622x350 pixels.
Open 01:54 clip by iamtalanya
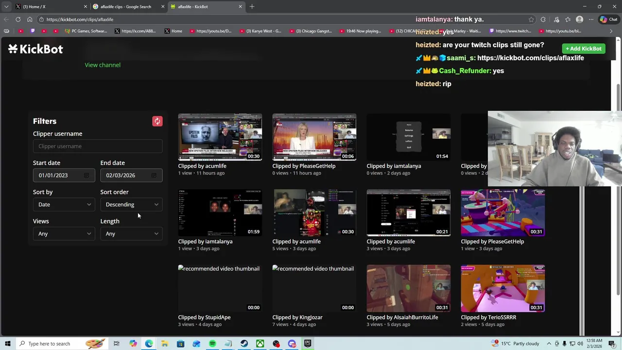point(409,137)
